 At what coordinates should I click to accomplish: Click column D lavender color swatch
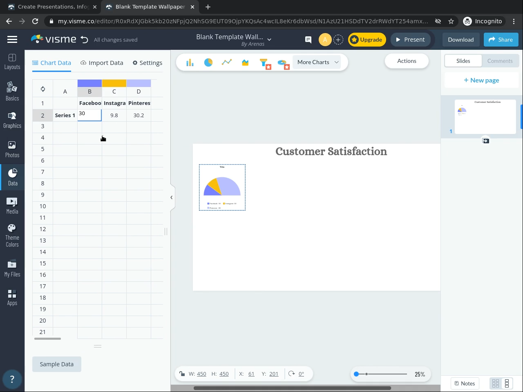pyautogui.click(x=139, y=83)
